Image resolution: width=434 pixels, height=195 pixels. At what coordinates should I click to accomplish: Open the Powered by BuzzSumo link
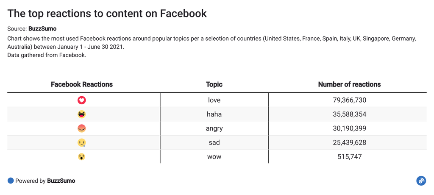(61, 181)
